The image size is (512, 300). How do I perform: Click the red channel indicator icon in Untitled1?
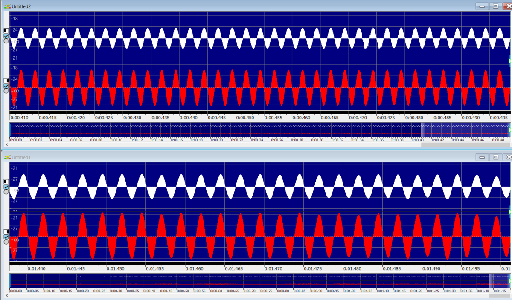pos(6,231)
